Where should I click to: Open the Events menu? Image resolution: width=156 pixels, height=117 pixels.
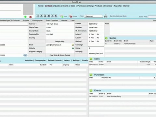[x=65, y=6]
